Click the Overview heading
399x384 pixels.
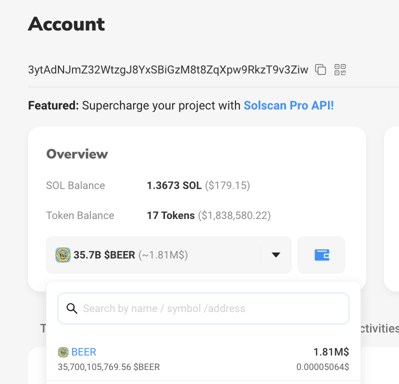point(77,153)
